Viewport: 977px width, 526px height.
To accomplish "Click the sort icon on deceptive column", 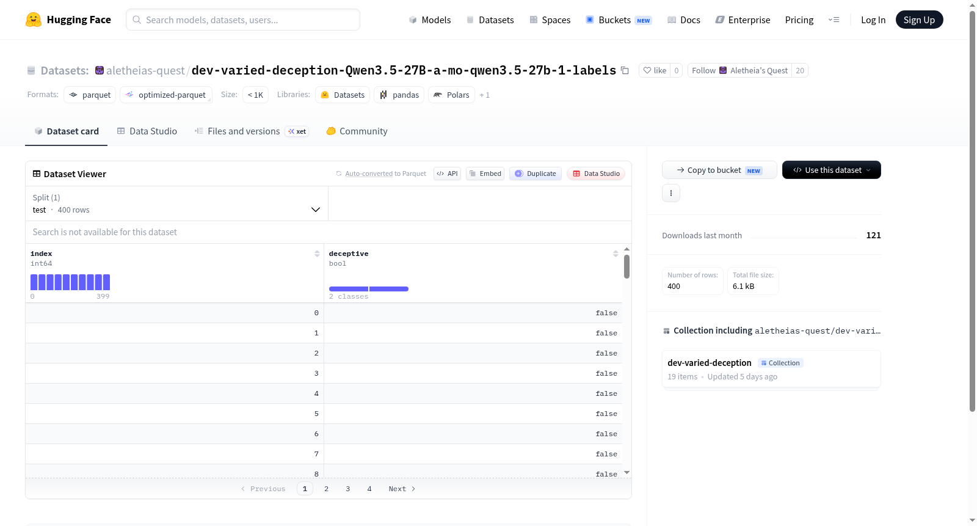I will point(616,254).
